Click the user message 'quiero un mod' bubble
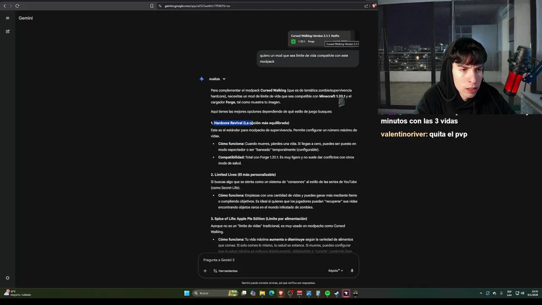The height and width of the screenshot is (305, 542). [x=308, y=58]
